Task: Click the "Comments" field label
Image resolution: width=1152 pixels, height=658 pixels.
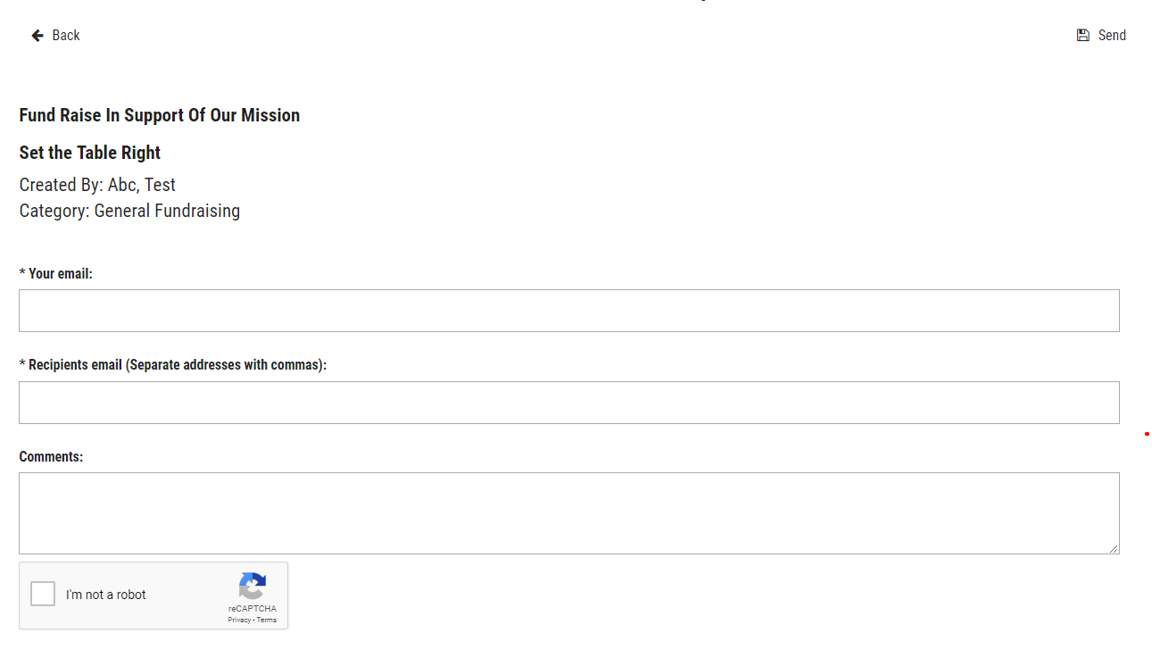Action: tap(51, 457)
